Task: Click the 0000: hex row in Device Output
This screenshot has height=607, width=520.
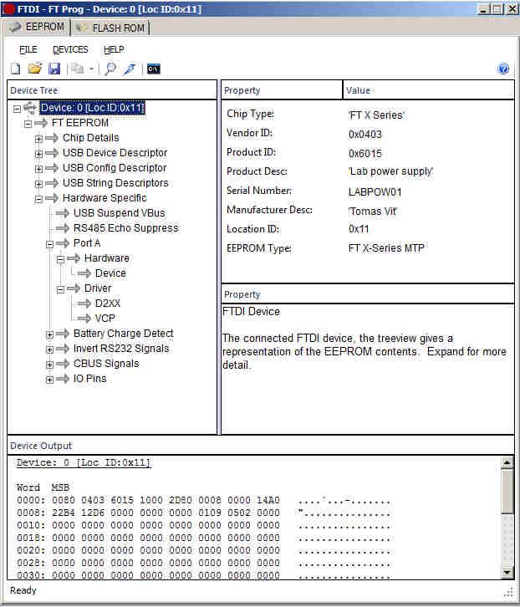Action: tap(203, 500)
